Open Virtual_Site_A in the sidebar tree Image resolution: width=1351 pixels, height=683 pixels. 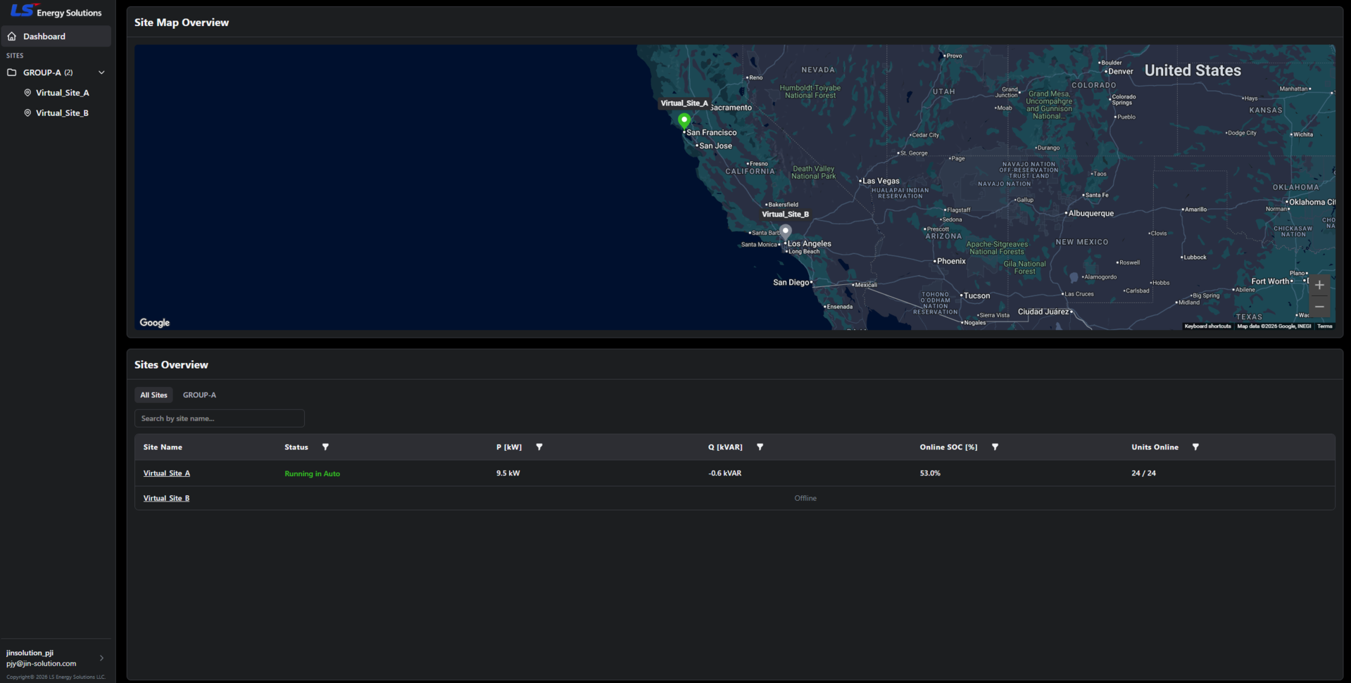click(x=63, y=93)
